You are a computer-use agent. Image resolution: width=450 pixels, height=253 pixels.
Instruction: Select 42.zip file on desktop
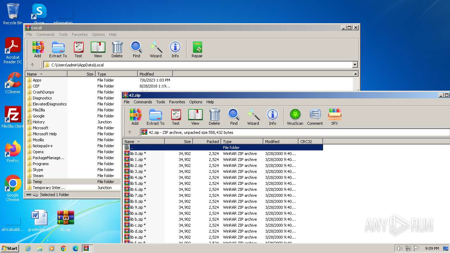pos(65,221)
